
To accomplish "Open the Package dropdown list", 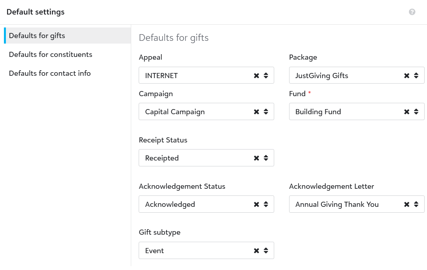I will [x=416, y=76].
